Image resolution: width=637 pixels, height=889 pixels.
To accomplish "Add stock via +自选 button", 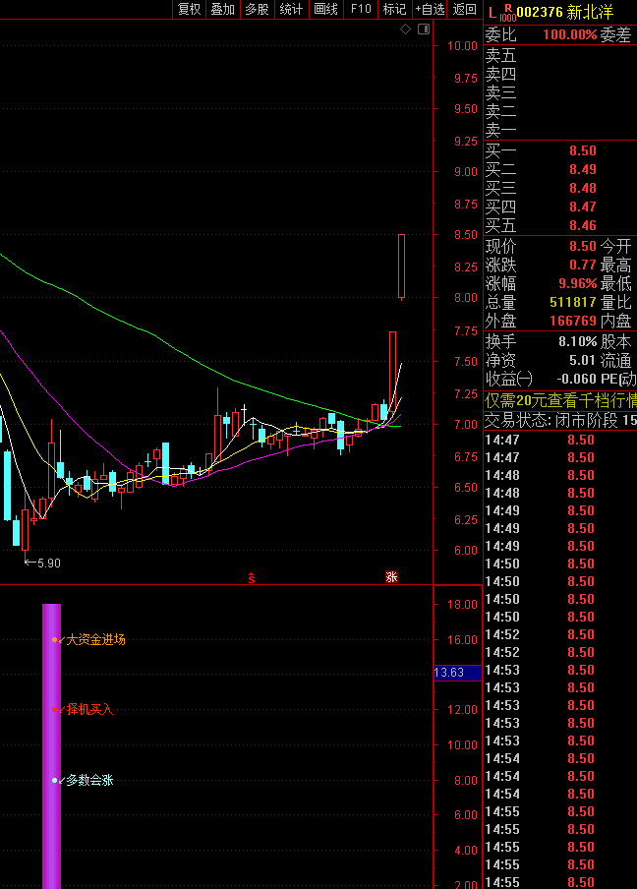I will point(430,9).
